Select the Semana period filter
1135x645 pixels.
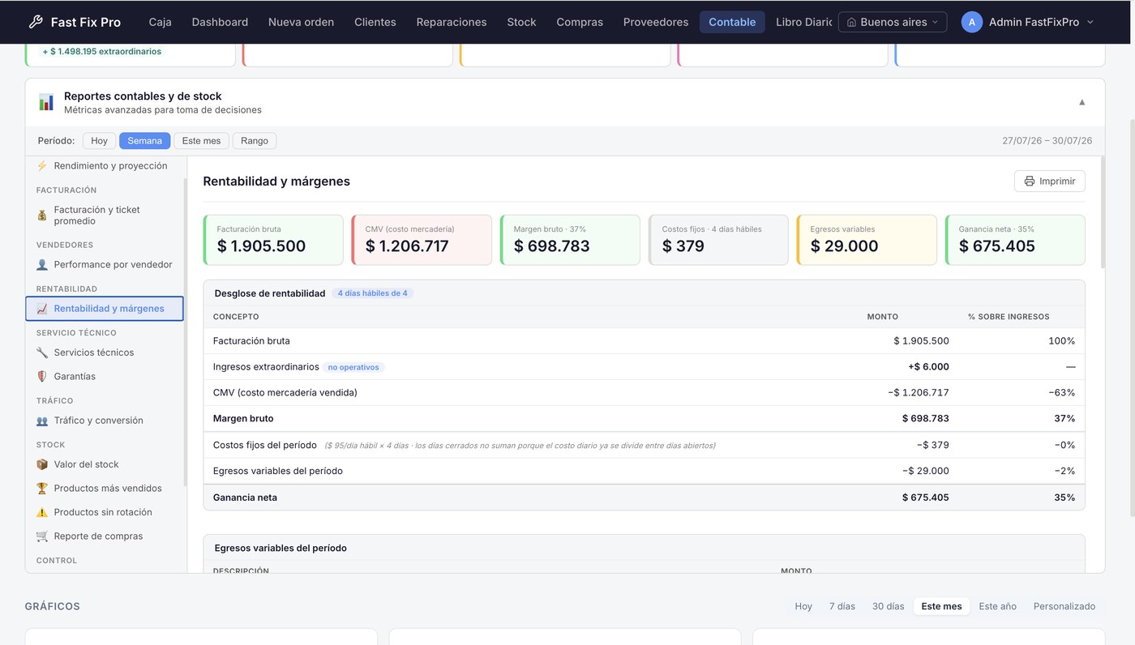click(144, 141)
